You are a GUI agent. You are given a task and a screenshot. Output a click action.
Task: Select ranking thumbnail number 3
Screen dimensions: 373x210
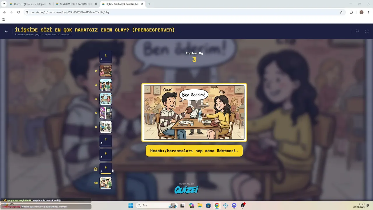tap(106, 85)
